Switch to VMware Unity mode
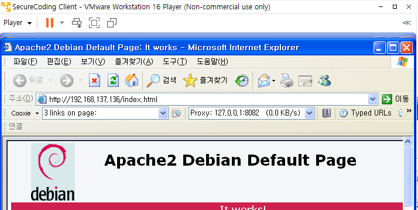Viewport: 418px width, 210px height. click(112, 23)
